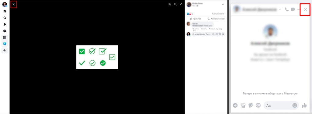Viewport: 312px width, 114px height.
Task: Click contact avatar in chat header
Action: [x=236, y=9]
